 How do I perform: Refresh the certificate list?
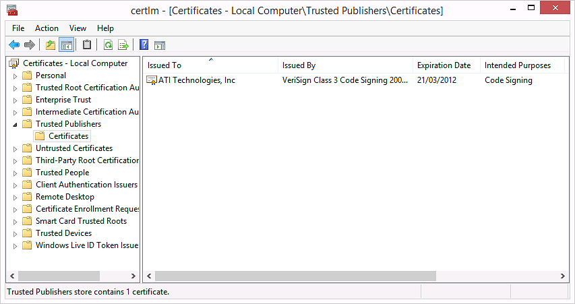pos(108,45)
